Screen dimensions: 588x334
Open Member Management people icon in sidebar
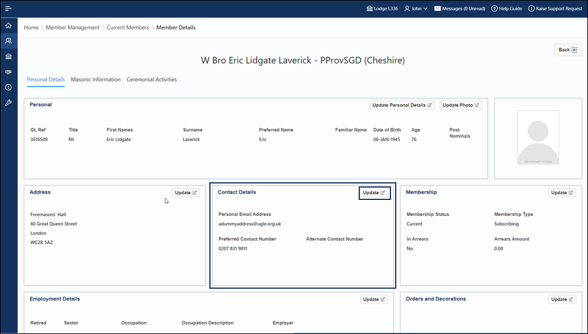tap(8, 41)
